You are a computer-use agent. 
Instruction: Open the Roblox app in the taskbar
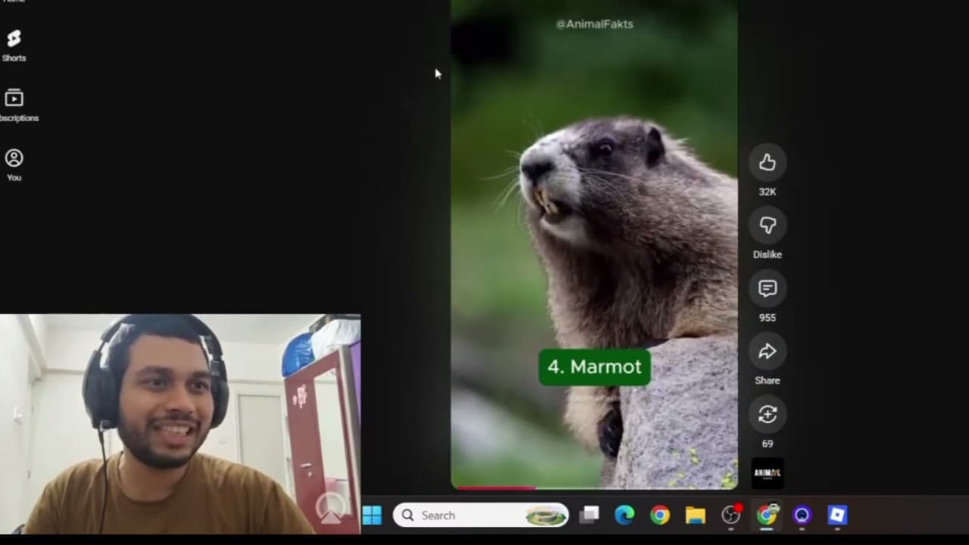click(x=837, y=515)
